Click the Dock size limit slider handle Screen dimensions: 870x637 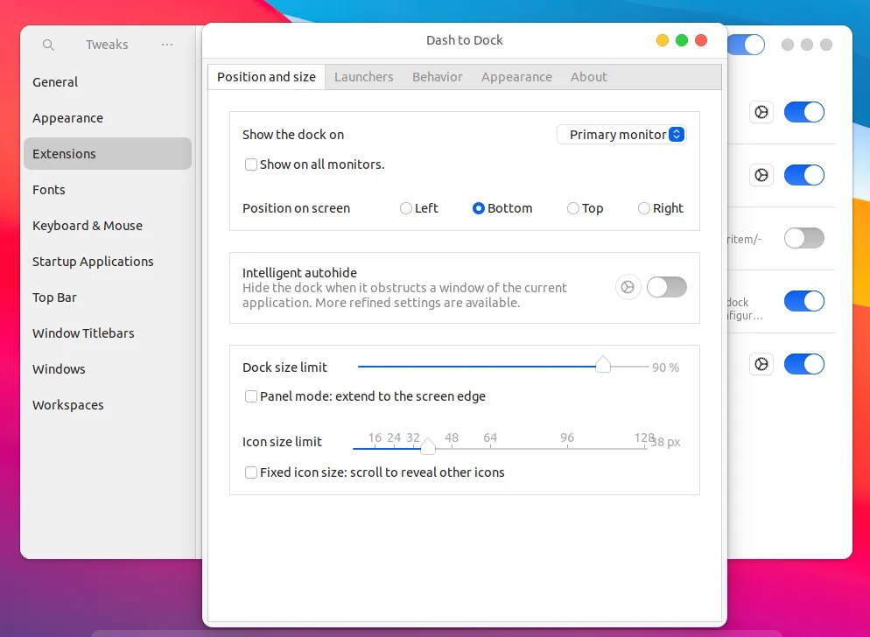[602, 365]
